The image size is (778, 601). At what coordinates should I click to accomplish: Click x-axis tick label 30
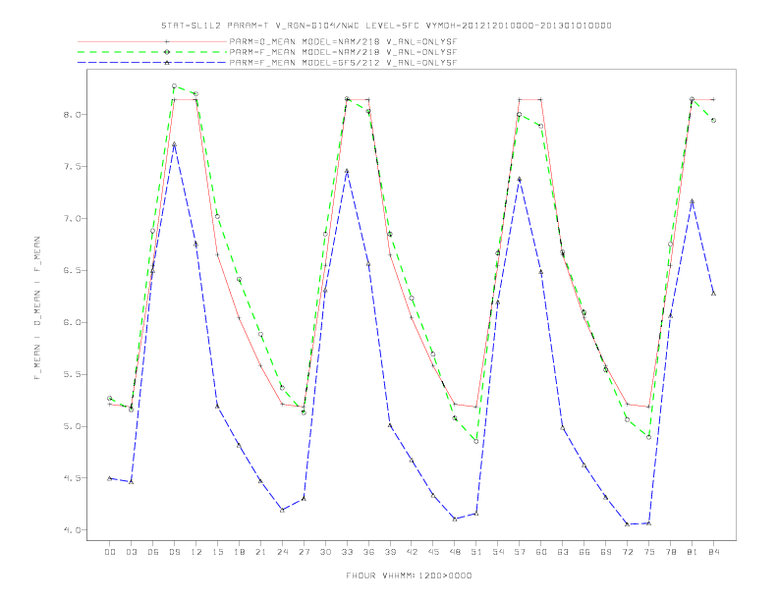click(x=325, y=552)
